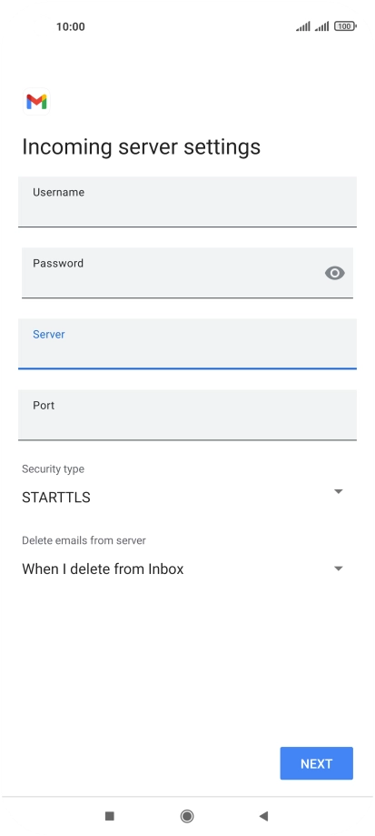Focus the Port input field

click(x=187, y=415)
